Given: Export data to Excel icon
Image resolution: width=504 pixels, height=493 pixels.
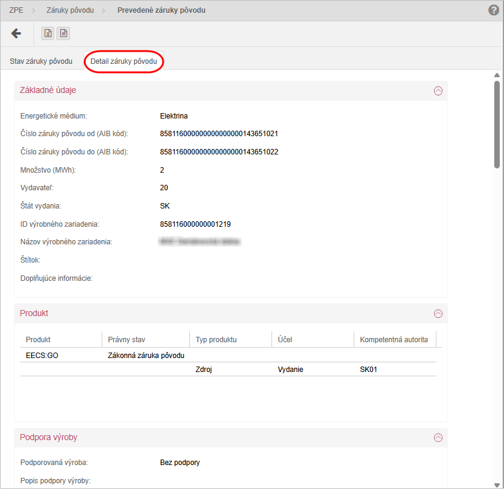Looking at the screenshot, I should pyautogui.click(x=47, y=33).
